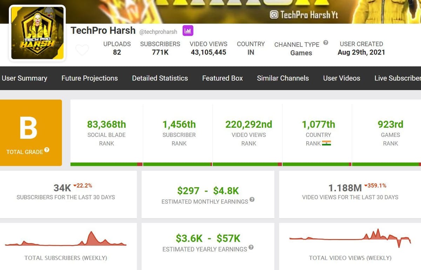
Task: Open the User Videos page
Action: 341,78
